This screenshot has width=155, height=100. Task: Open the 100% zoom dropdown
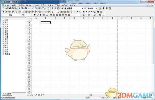97,8
